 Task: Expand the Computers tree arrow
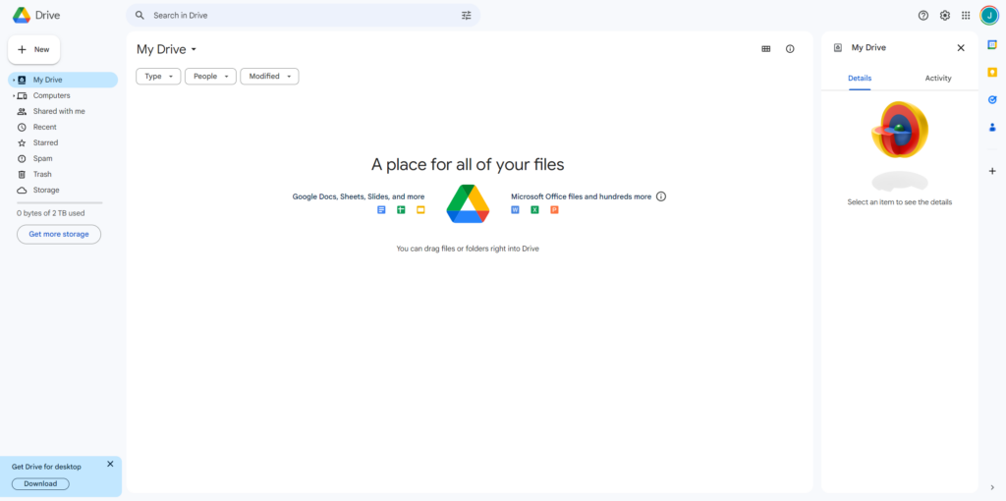[14, 95]
